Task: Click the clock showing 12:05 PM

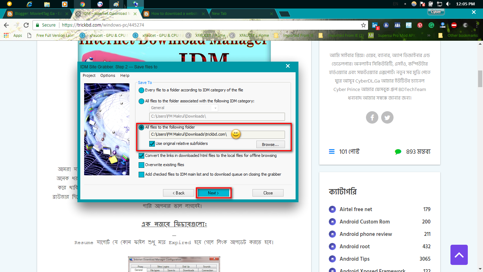Action: pos(465,4)
